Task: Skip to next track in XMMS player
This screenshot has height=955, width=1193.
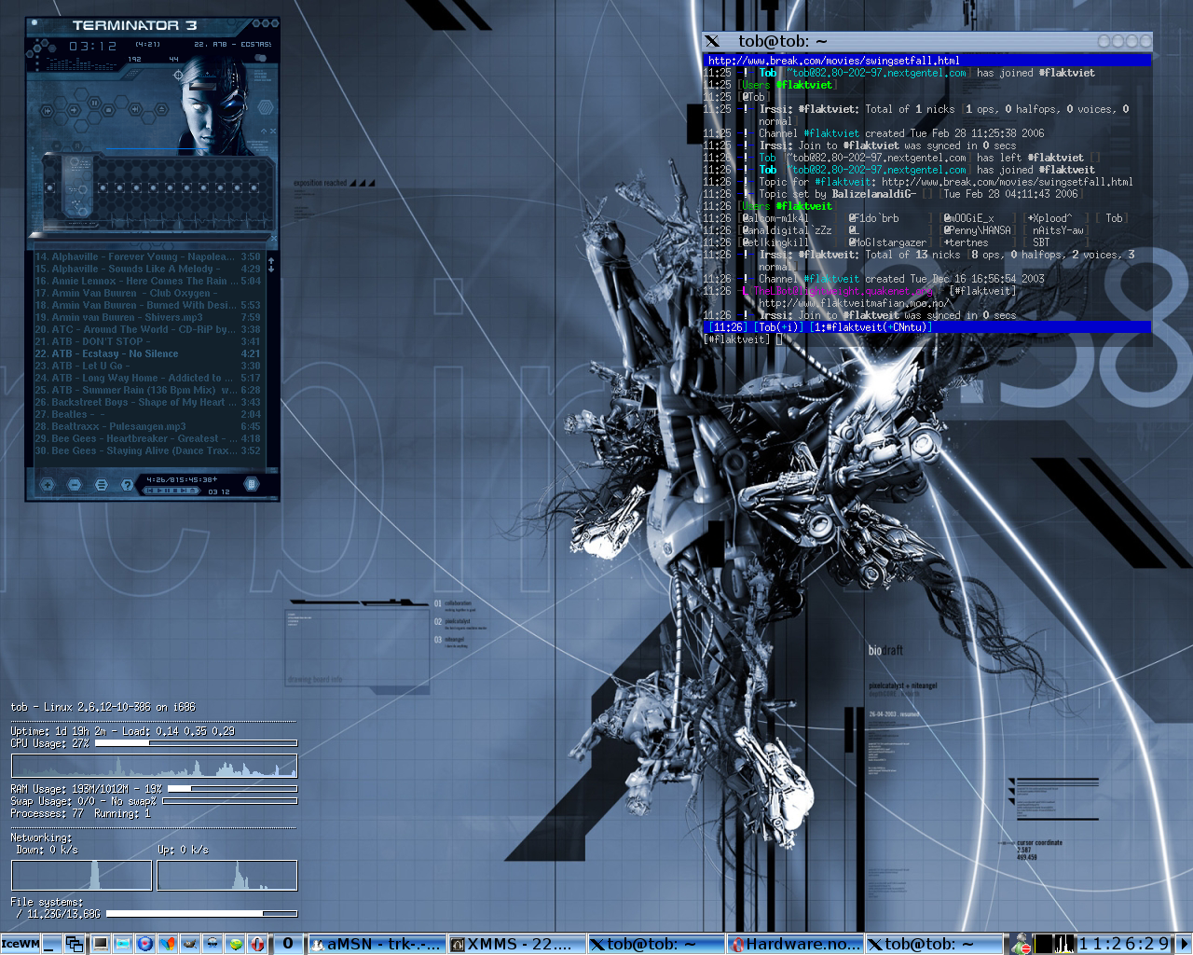Action: coord(135,109)
